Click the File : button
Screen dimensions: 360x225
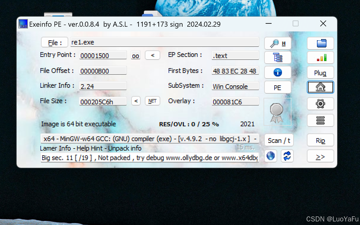[55, 42]
